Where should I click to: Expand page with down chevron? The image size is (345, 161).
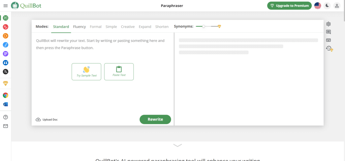pyautogui.click(x=178, y=145)
